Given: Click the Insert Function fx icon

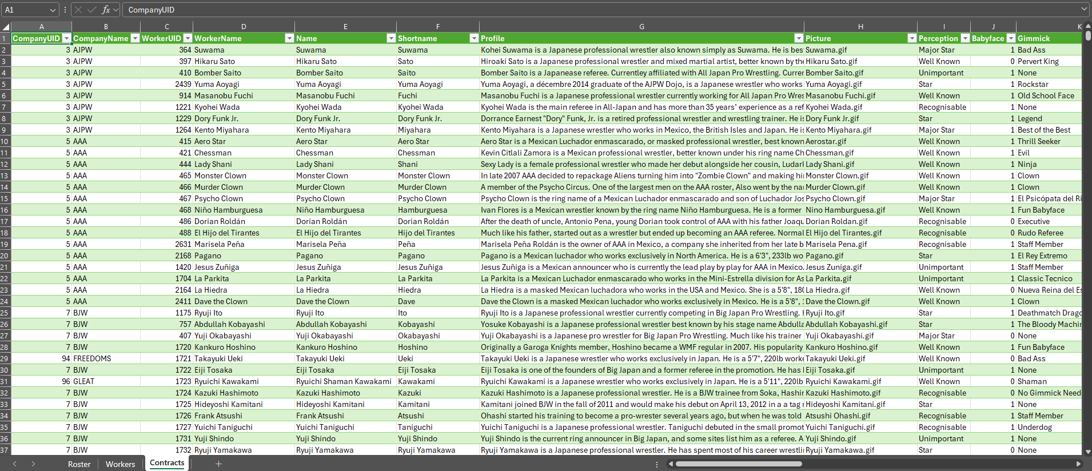Looking at the screenshot, I should [106, 10].
